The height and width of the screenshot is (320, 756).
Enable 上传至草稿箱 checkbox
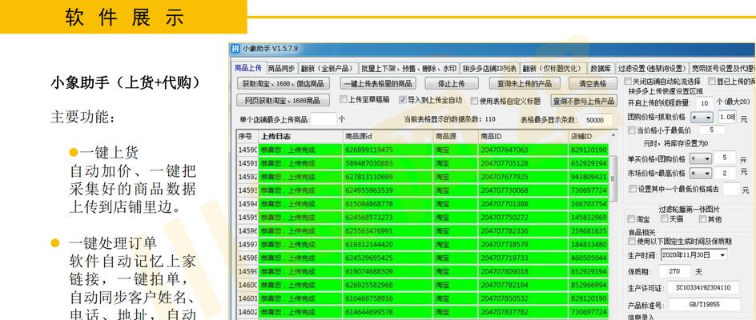coord(344,100)
